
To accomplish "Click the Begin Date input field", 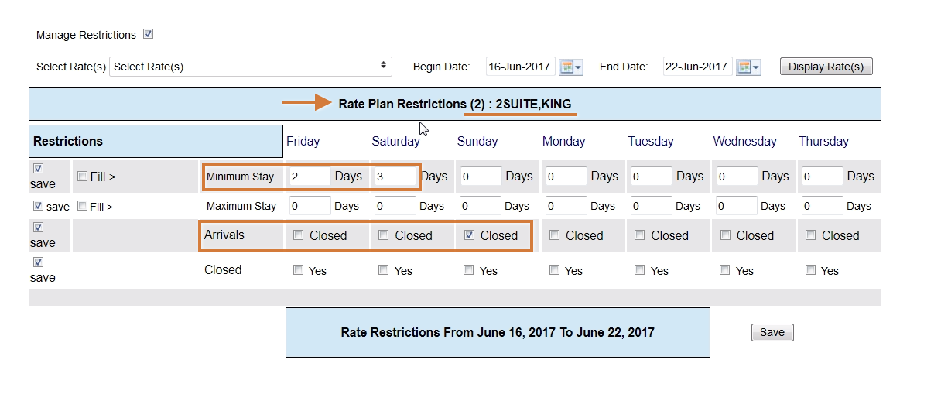I will point(521,67).
